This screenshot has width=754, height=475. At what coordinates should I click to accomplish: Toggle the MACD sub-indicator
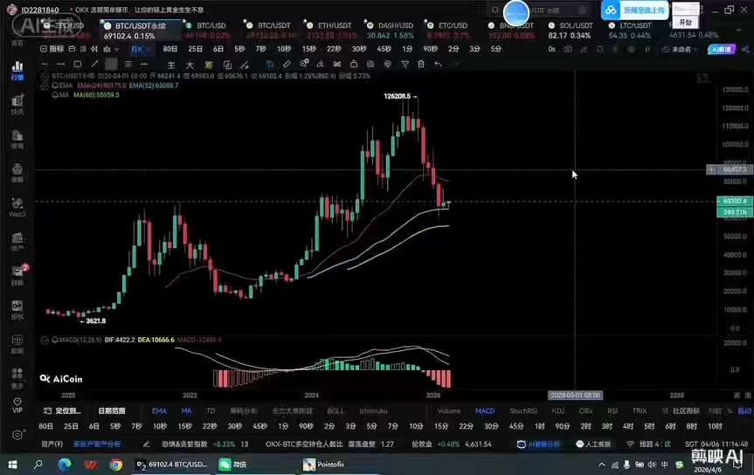485,411
